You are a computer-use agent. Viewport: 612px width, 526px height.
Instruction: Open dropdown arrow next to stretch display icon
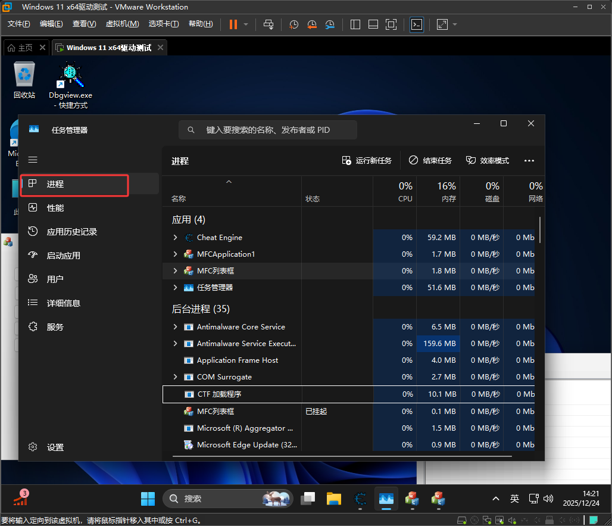pos(455,24)
